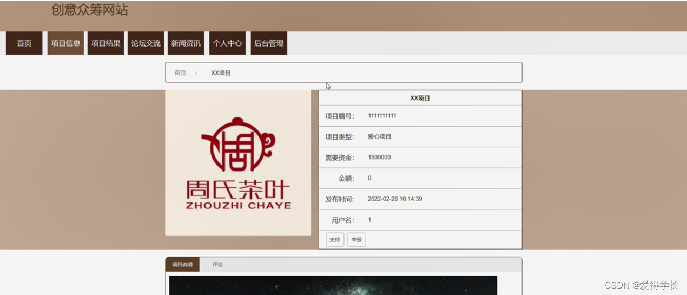
Task: Click the 举报 button
Action: (356, 240)
